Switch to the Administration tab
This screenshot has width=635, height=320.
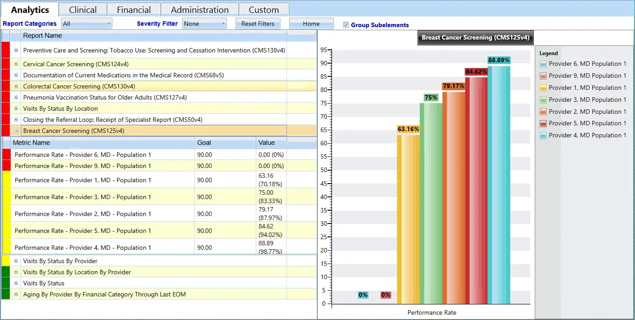[199, 9]
